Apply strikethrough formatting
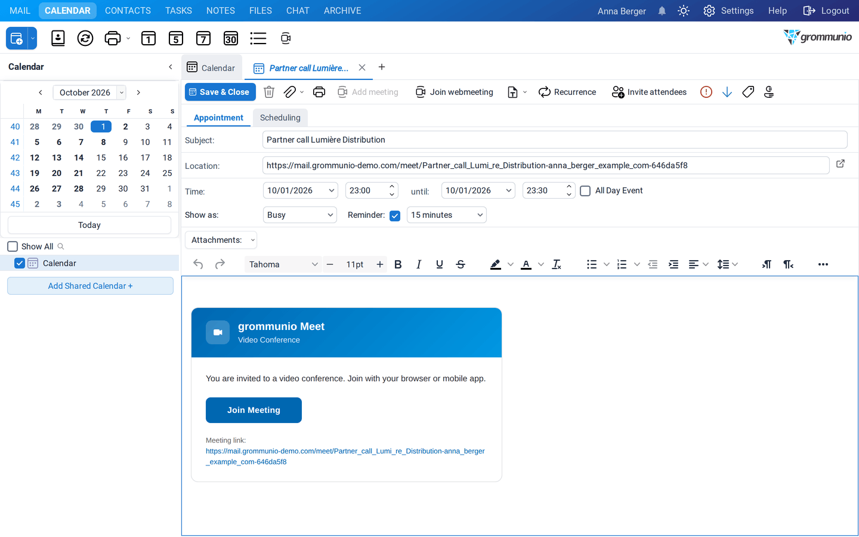This screenshot has width=859, height=537. (461, 264)
